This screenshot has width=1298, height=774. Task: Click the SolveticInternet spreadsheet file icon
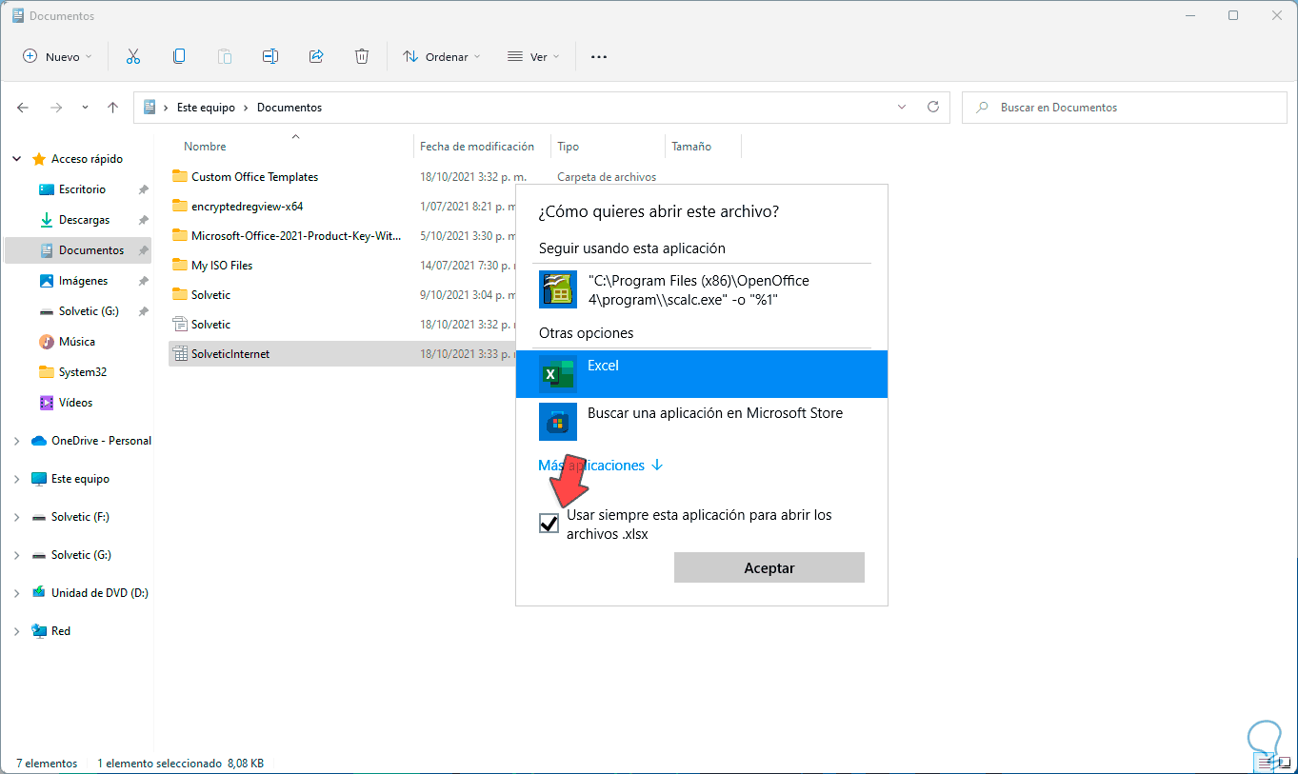[x=179, y=354]
